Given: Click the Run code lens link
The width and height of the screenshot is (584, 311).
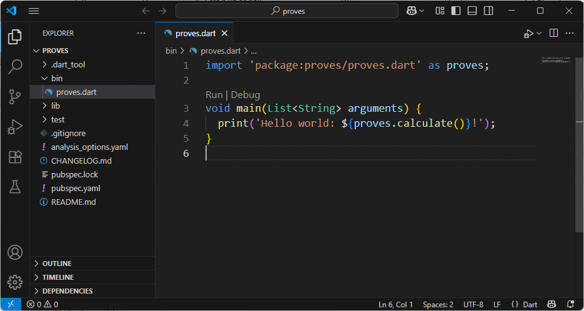Looking at the screenshot, I should pos(214,95).
